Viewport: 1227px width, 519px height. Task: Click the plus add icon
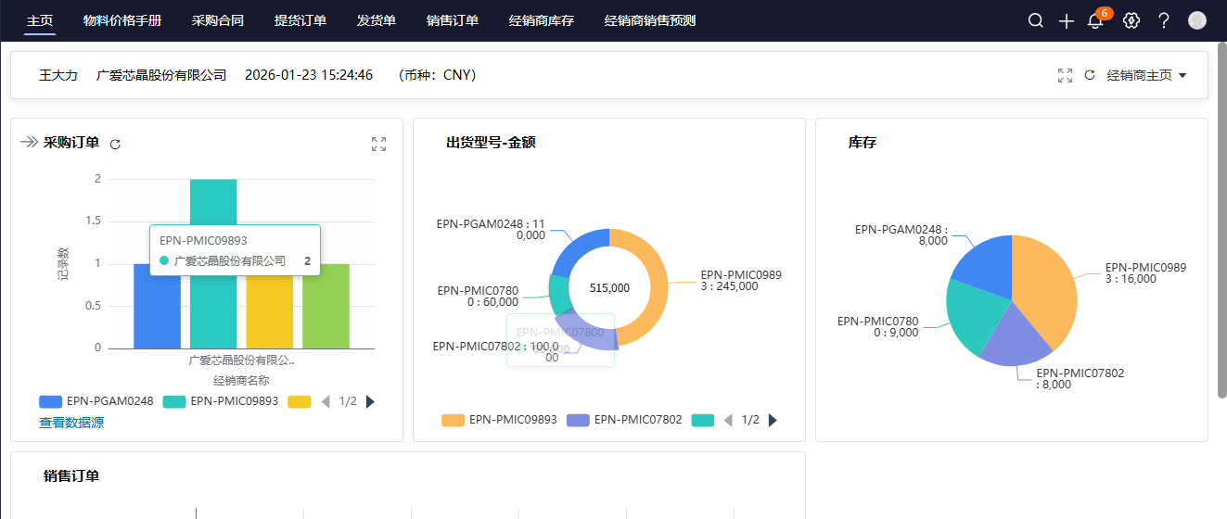[x=1067, y=20]
